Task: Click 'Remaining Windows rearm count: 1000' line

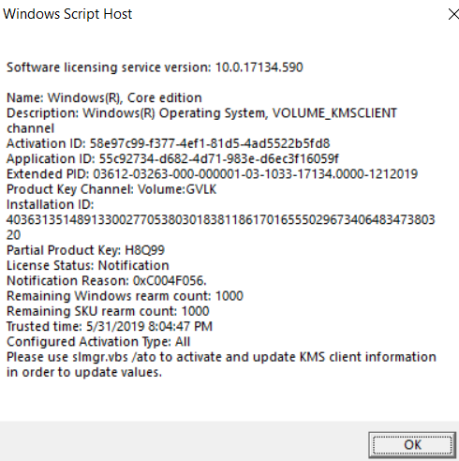Action: pos(125,296)
